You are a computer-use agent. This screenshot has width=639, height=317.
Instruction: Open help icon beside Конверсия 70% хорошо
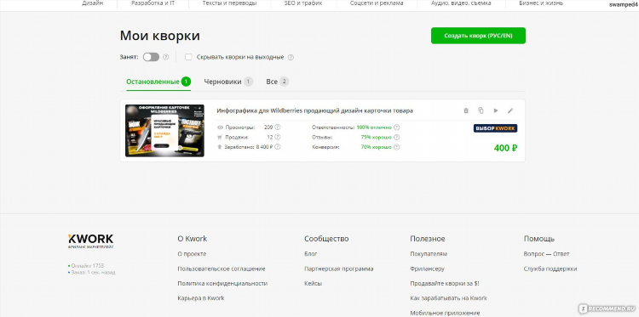[x=396, y=147]
